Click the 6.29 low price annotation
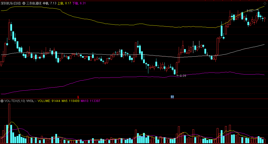 pyautogui.click(x=183, y=76)
